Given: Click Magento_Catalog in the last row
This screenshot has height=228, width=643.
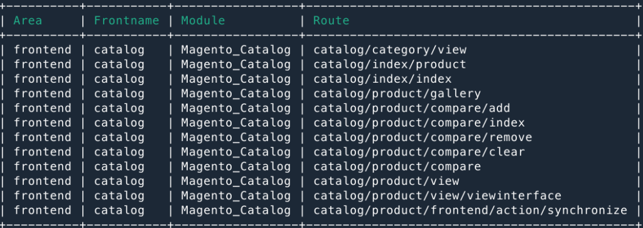Looking at the screenshot, I should [x=236, y=210].
